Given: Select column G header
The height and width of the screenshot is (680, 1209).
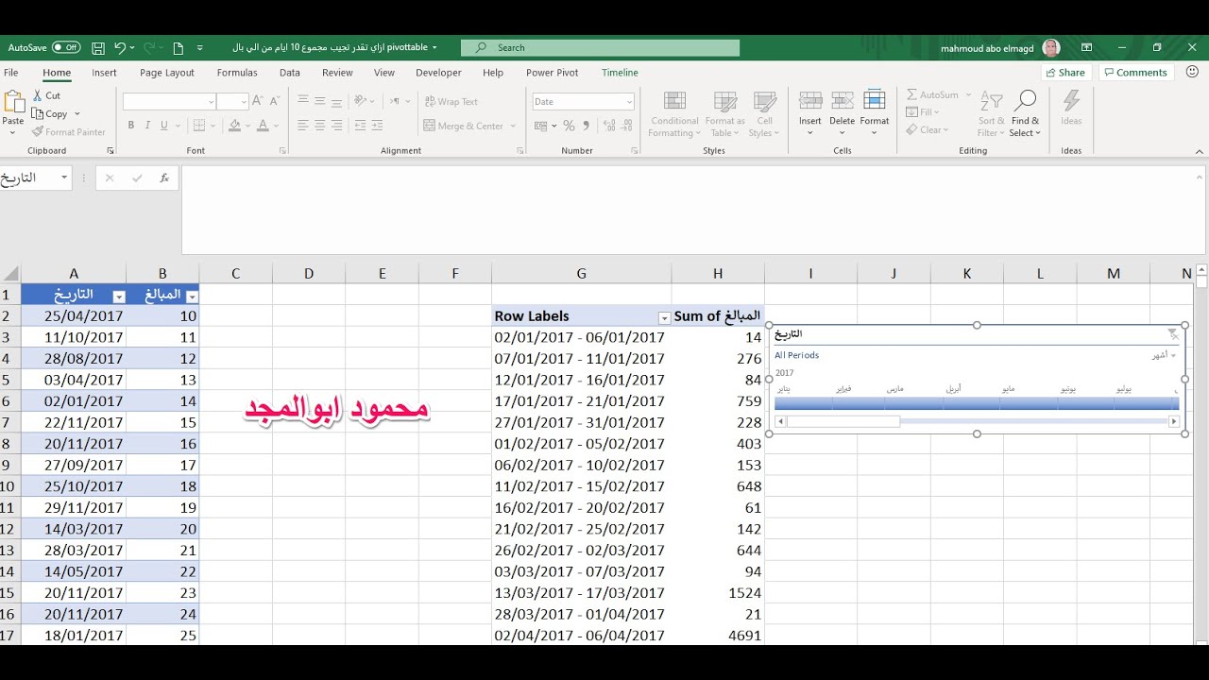Looking at the screenshot, I should [x=581, y=274].
